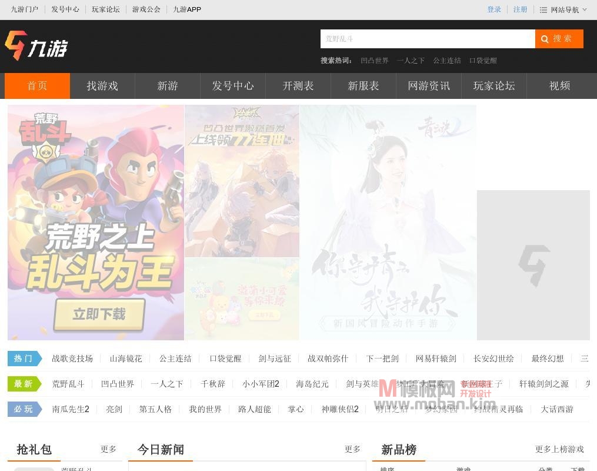Select the 开测表 navigation tab
597x471 pixels.
[298, 86]
